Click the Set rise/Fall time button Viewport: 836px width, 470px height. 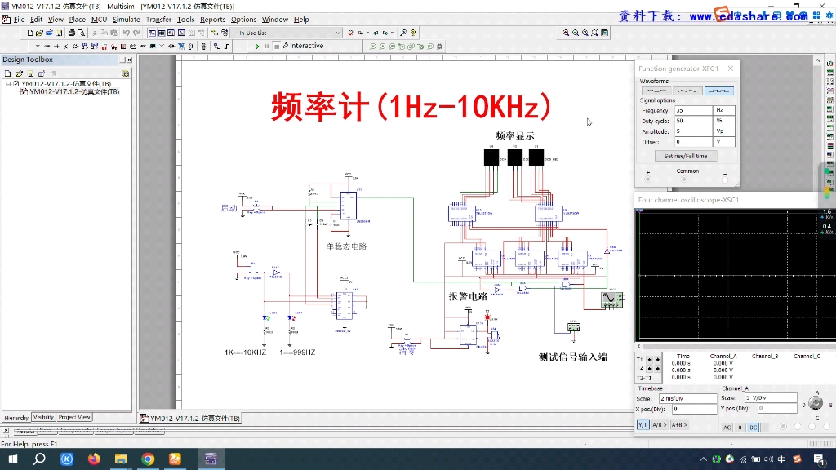click(x=686, y=156)
